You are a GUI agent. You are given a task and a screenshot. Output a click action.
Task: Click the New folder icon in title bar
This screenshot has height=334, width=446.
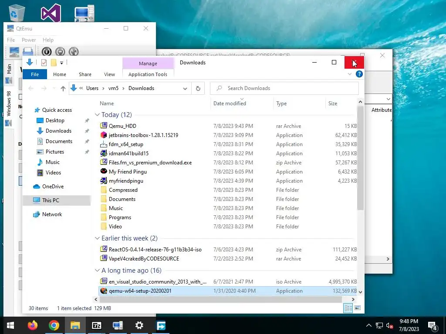click(x=54, y=63)
